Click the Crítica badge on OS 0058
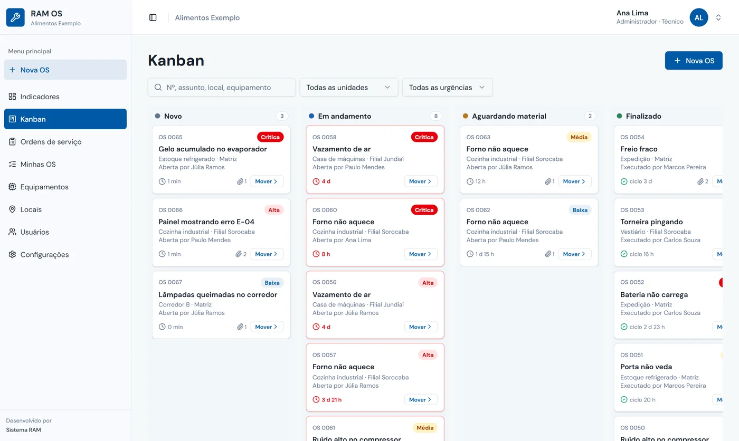The width and height of the screenshot is (739, 441). [x=424, y=137]
